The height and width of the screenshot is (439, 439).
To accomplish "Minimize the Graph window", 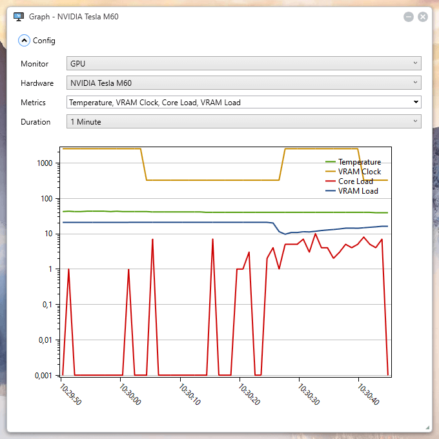I will click(409, 17).
